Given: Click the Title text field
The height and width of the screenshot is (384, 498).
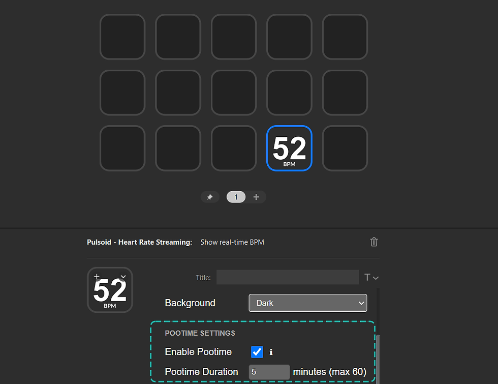Looking at the screenshot, I should (x=288, y=277).
